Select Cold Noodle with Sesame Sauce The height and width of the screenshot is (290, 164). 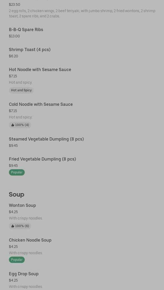pos(41,104)
